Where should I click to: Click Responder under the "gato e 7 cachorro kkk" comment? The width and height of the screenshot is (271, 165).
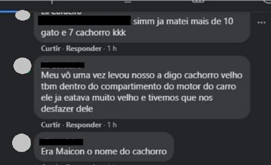point(84,49)
